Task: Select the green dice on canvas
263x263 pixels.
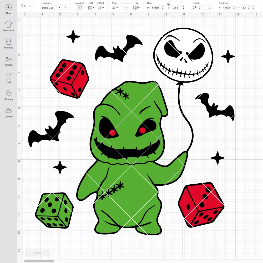Action: click(54, 210)
